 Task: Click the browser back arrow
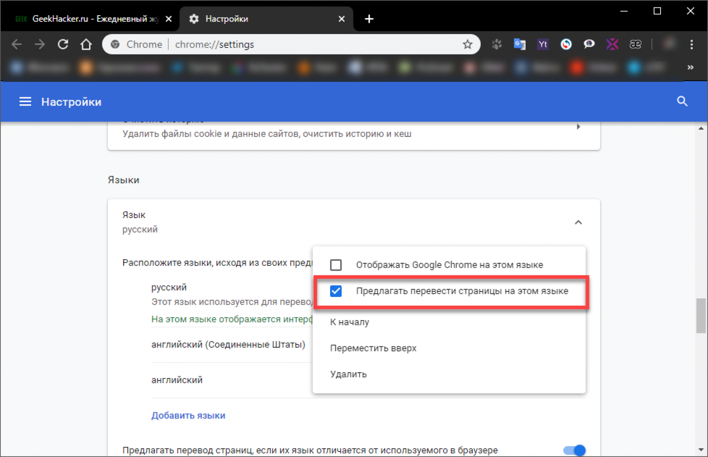[x=17, y=44]
